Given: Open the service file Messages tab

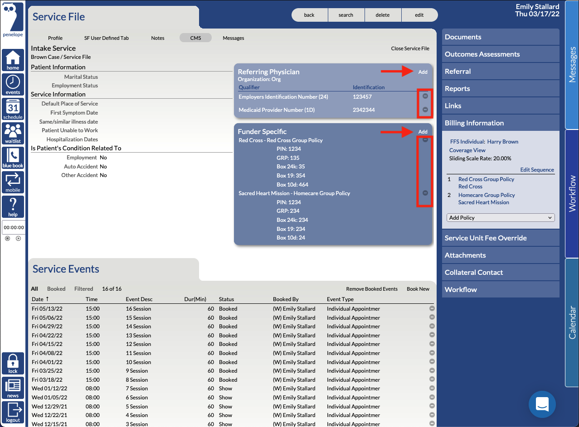Looking at the screenshot, I should click(234, 38).
